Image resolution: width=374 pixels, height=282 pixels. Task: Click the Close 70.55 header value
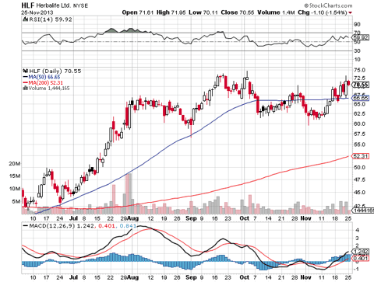[x=238, y=12]
